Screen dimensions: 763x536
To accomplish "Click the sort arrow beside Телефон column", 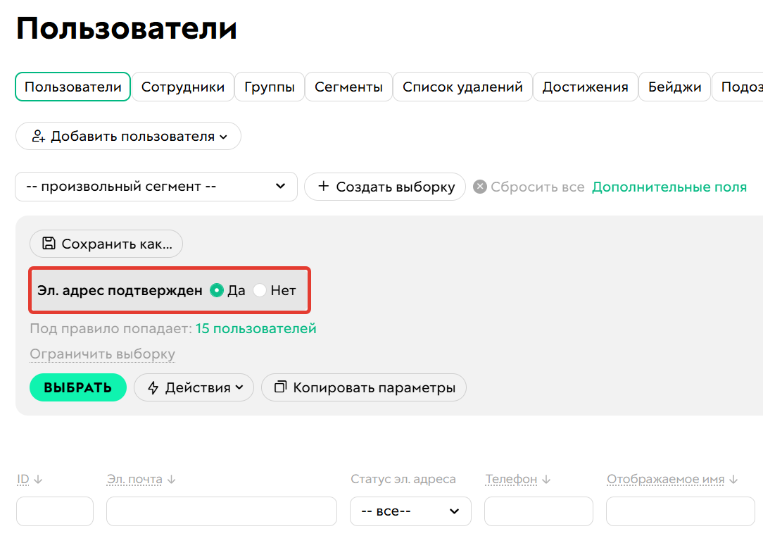I will tap(547, 479).
